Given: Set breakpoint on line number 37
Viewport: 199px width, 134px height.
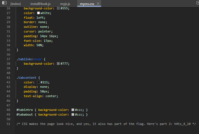Looking at the screenshot, I should pos(8,59).
